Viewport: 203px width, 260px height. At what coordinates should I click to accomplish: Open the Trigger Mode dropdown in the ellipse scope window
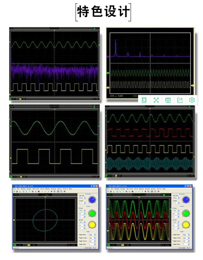coord(92,235)
